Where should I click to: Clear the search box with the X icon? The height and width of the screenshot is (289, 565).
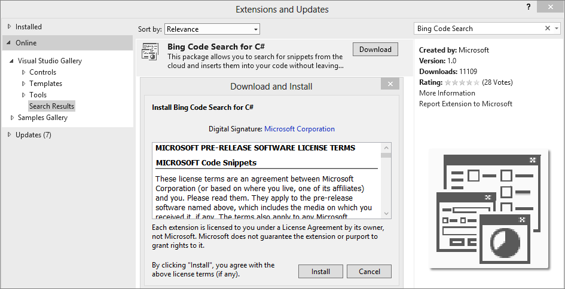tap(547, 29)
